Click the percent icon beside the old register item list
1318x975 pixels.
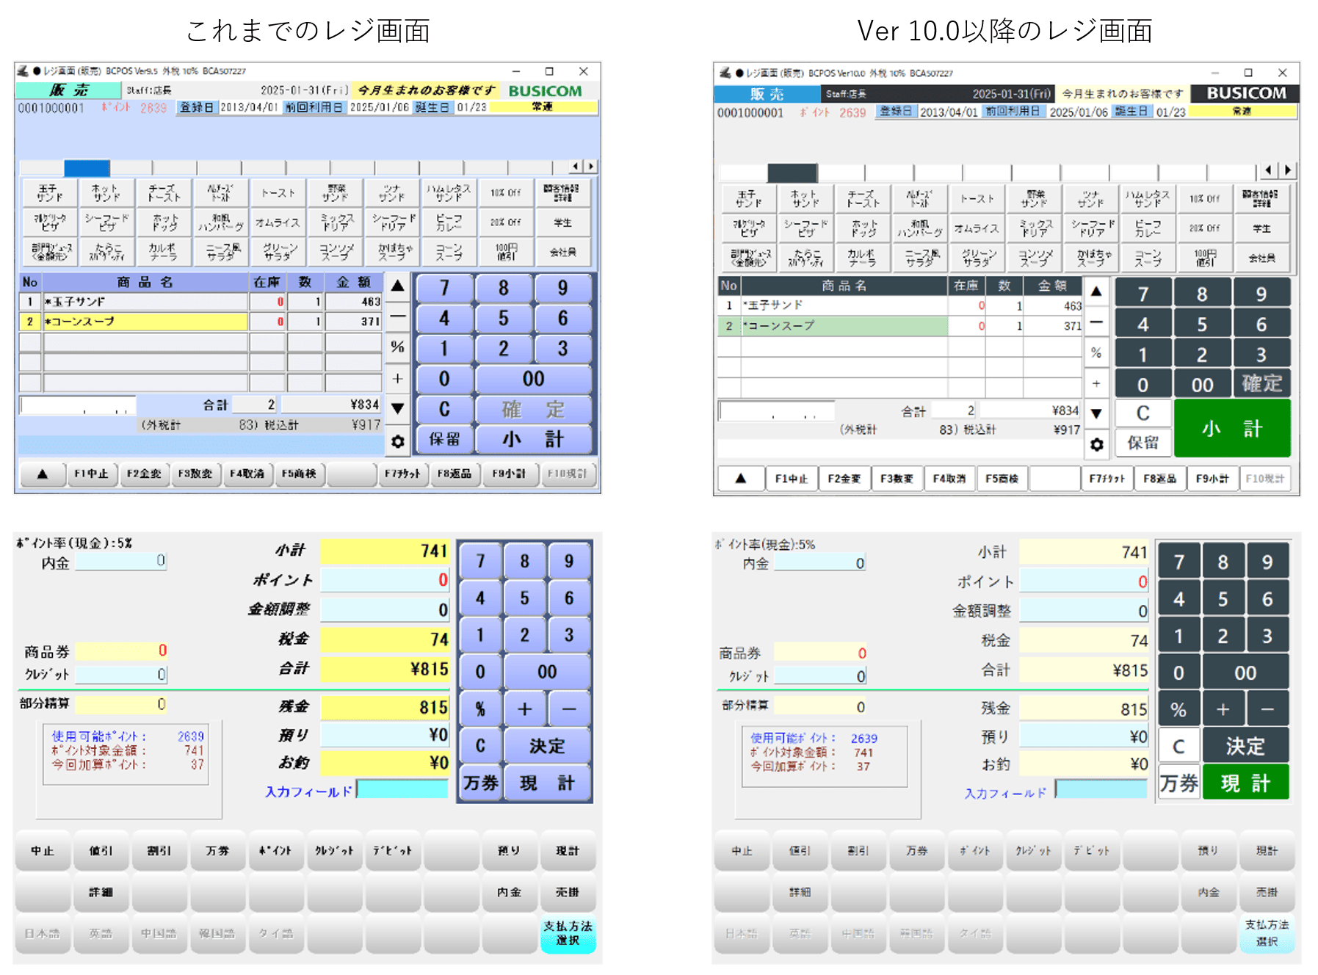(x=397, y=347)
